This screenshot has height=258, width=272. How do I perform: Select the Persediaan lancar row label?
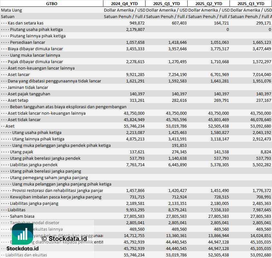click(27, 42)
